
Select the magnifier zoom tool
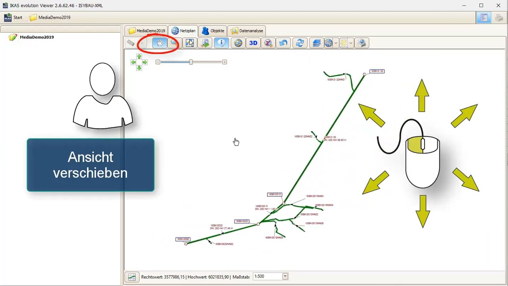pos(174,43)
